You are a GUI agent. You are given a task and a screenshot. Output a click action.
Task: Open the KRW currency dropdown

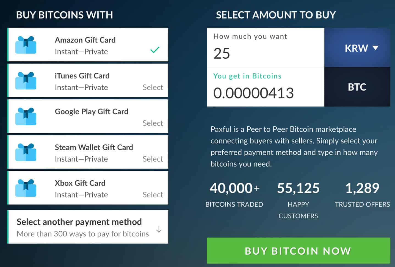click(357, 47)
